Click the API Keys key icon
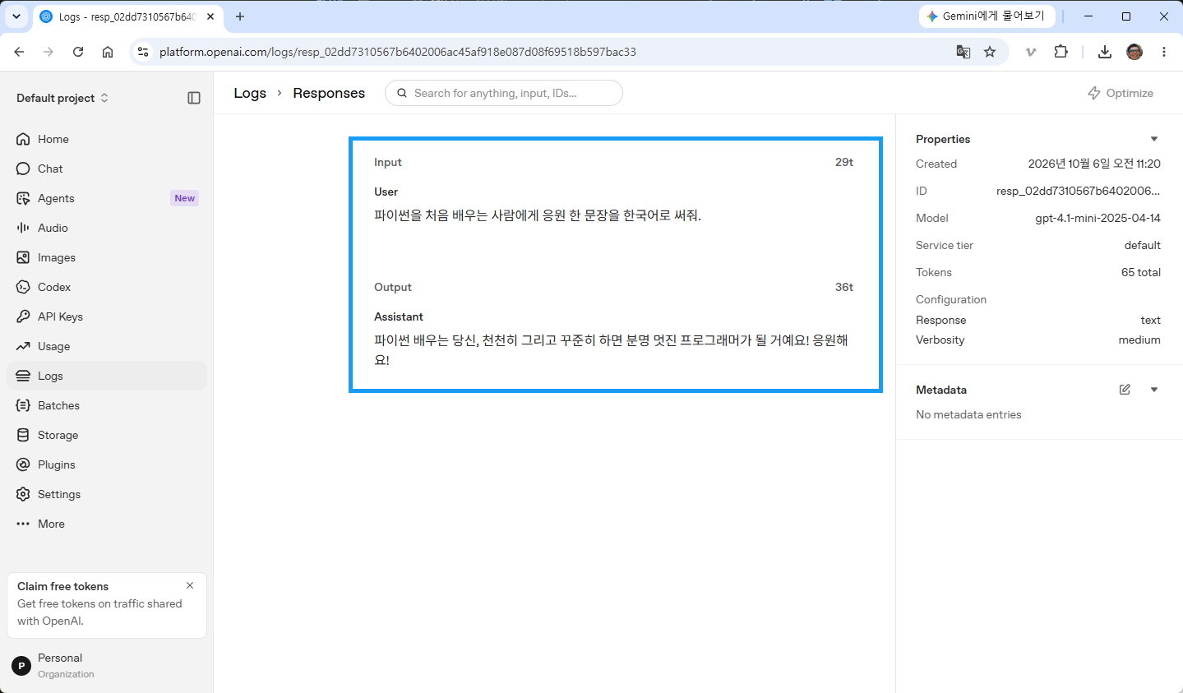The width and height of the screenshot is (1183, 693). coord(23,316)
